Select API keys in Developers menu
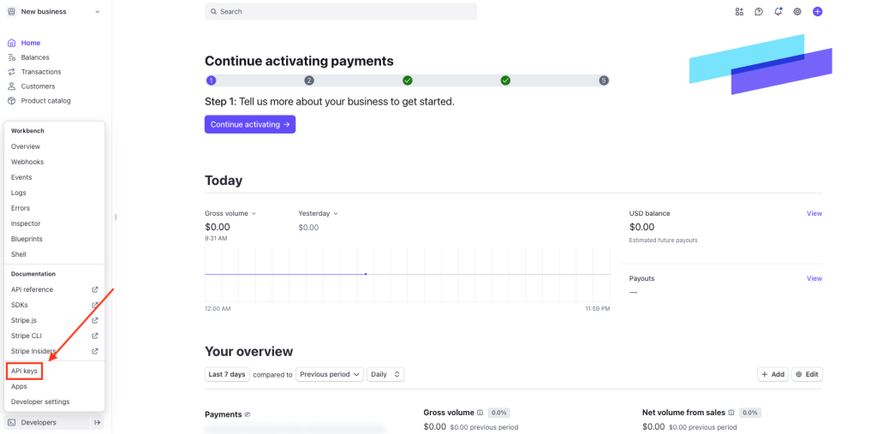This screenshot has height=434, width=877. (x=24, y=371)
